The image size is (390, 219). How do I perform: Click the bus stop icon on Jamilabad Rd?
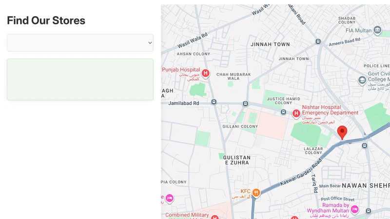point(214,102)
